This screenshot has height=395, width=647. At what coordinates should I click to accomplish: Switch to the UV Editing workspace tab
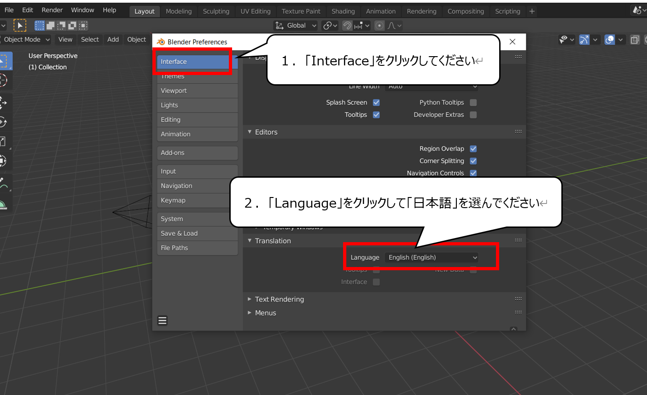[x=256, y=12]
